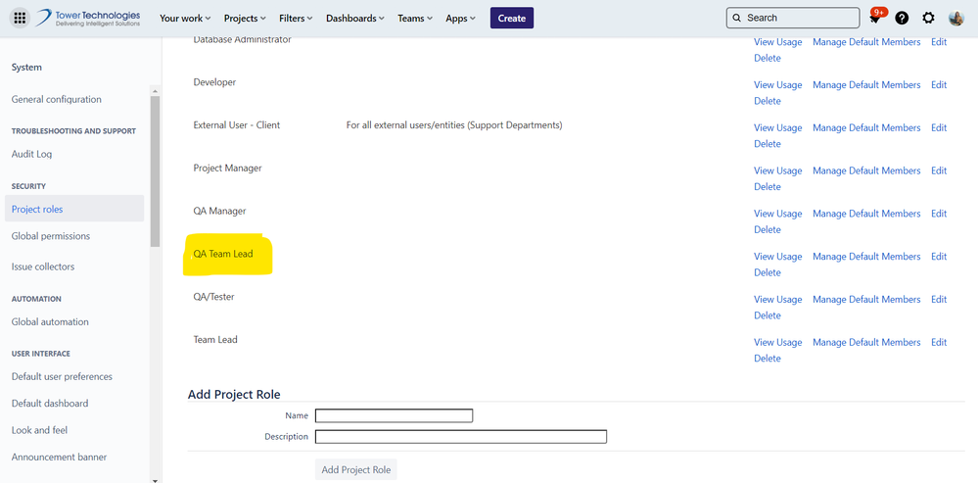Edit the Team Lead role
The width and height of the screenshot is (978, 483).
[x=939, y=343]
